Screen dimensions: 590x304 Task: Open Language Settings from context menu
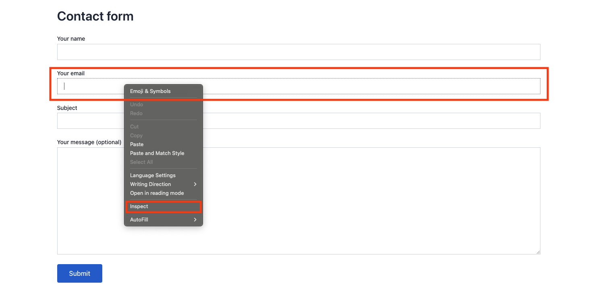[x=164, y=175]
